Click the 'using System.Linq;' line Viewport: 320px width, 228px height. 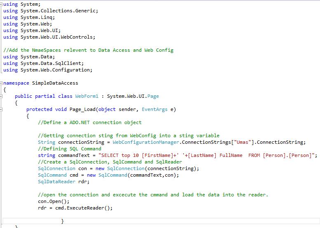[x=29, y=18]
